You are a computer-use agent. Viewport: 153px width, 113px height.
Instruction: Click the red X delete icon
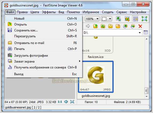(140, 26)
